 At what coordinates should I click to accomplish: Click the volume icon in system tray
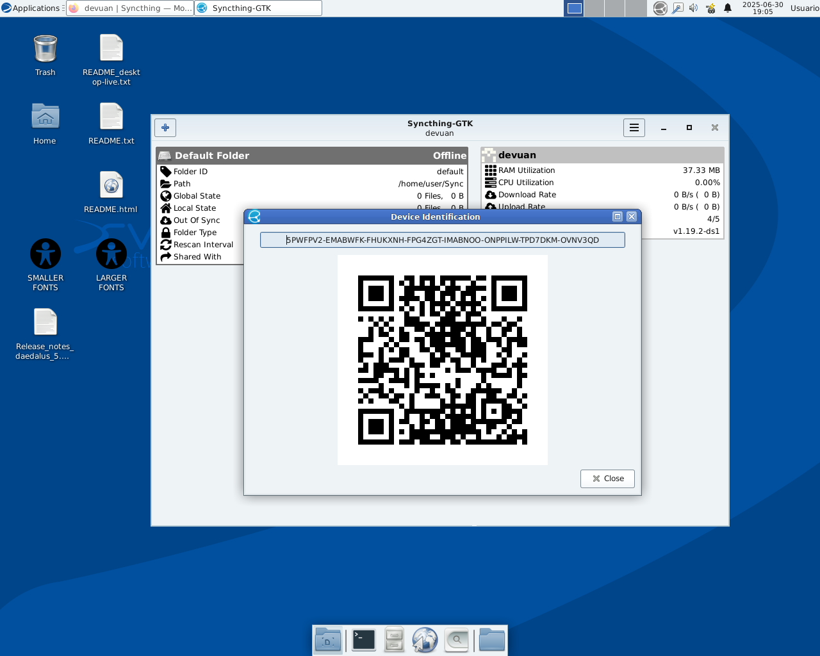[x=693, y=8]
